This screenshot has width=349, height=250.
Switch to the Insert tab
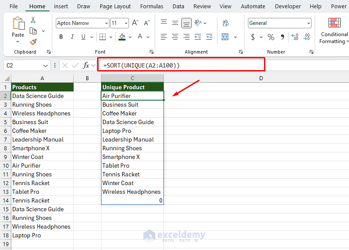tap(61, 6)
